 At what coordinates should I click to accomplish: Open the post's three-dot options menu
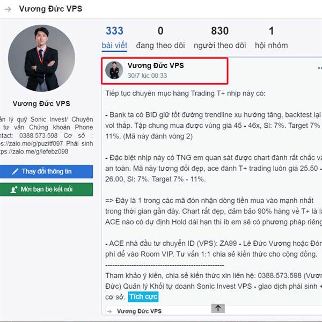click(320, 68)
